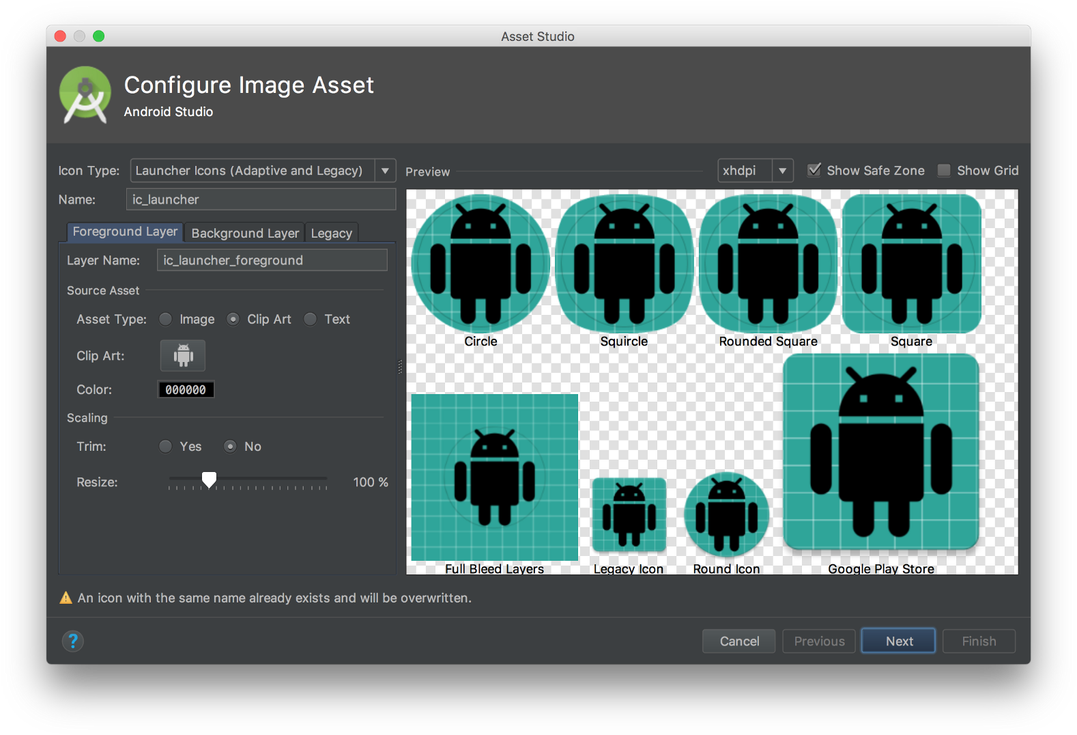Click the Layer Name input field

point(272,260)
